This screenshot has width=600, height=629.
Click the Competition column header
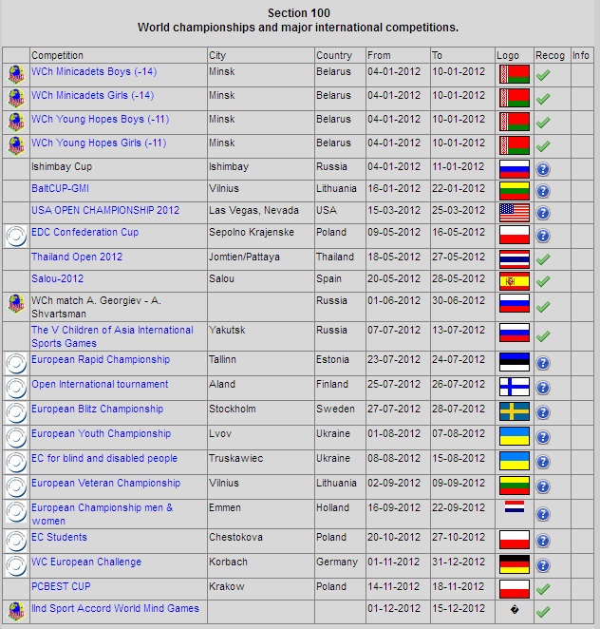pyautogui.click(x=57, y=55)
